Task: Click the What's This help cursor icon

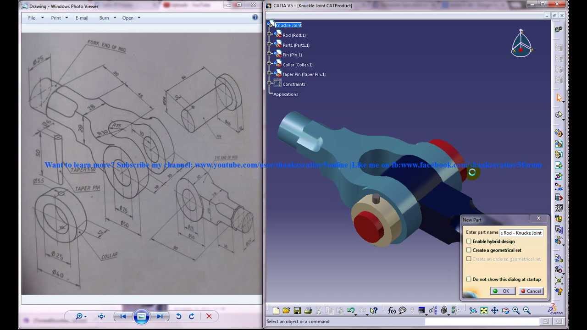Action: point(374,311)
